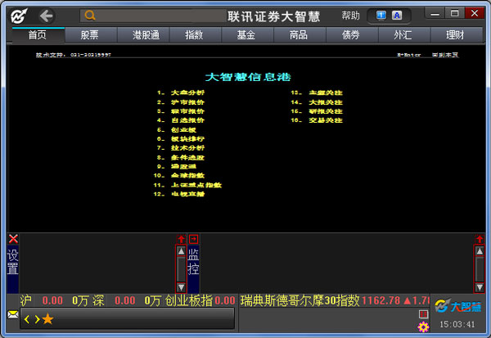Image resolution: width=491 pixels, height=338 pixels.
Task: Click red up arrow at right panel top
Action: (480, 239)
